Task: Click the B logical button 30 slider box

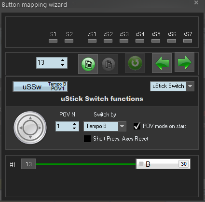Action: point(164,164)
